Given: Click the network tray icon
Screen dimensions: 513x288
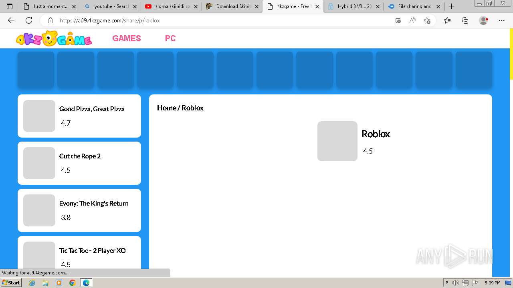Looking at the screenshot, I should tap(465, 283).
